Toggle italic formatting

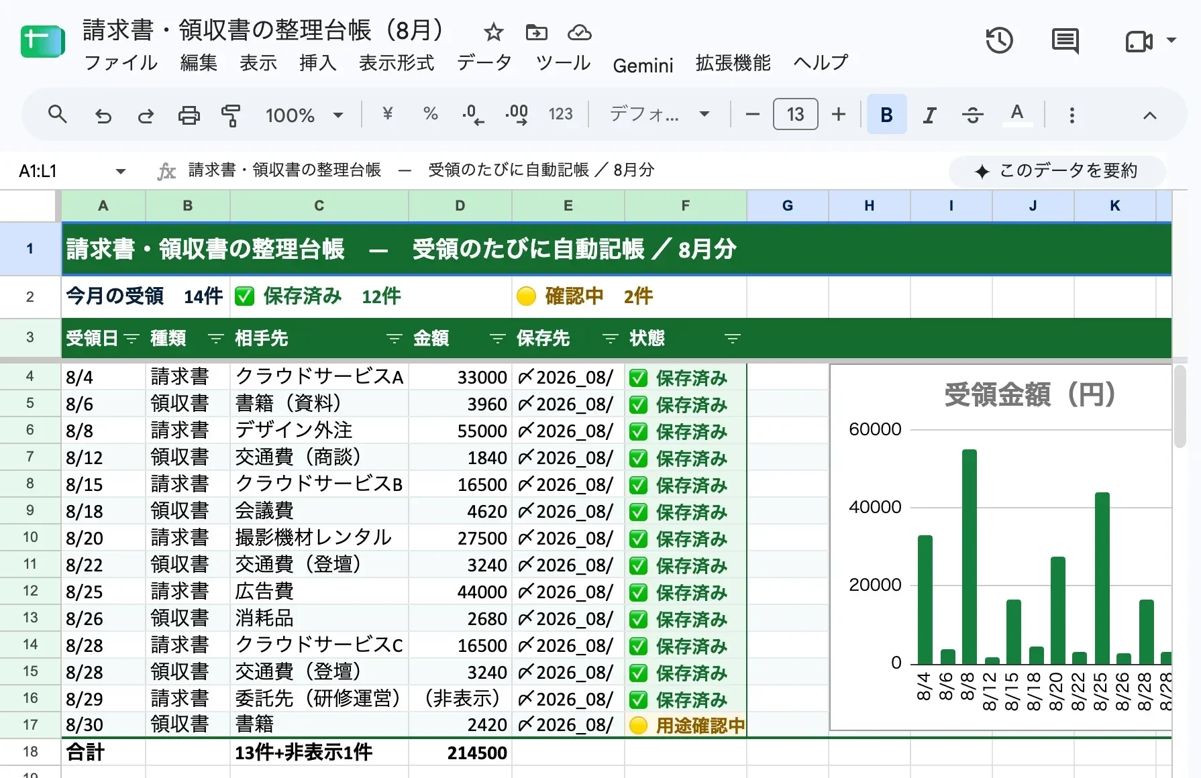tap(929, 115)
